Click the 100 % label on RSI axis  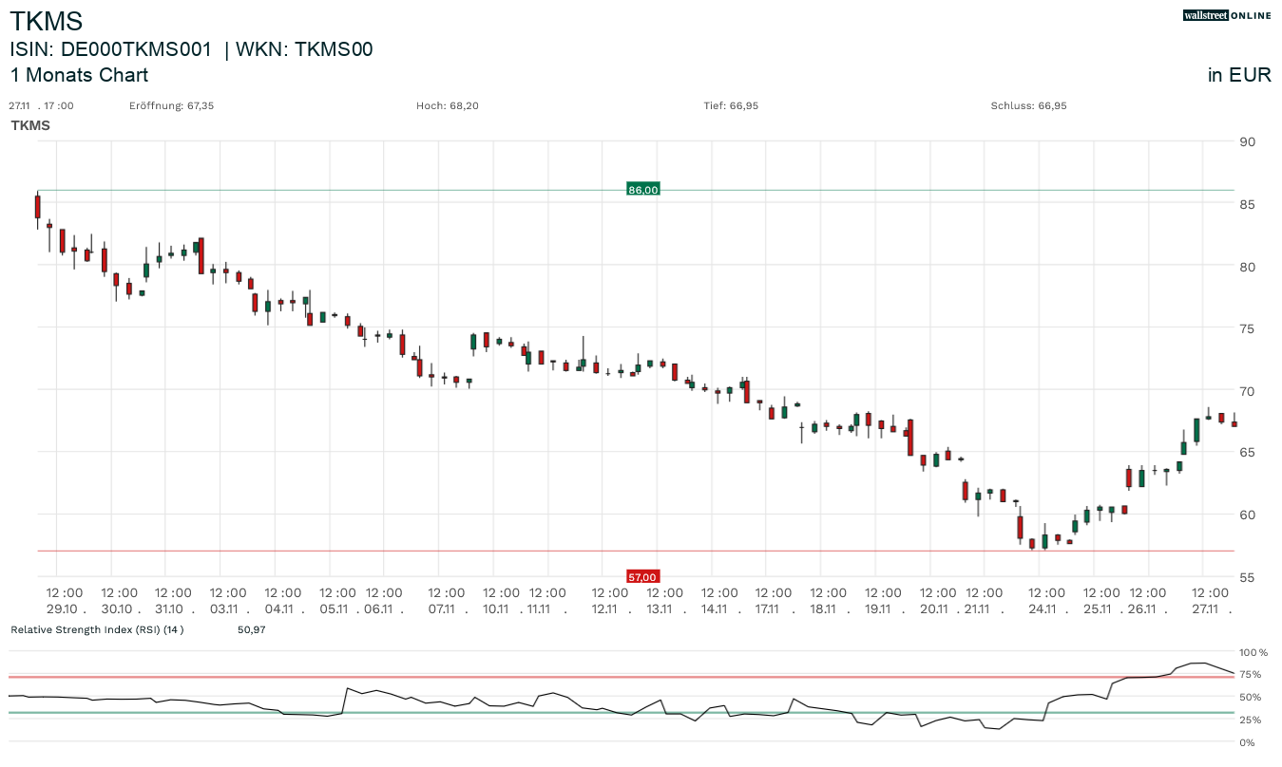pyautogui.click(x=1253, y=652)
